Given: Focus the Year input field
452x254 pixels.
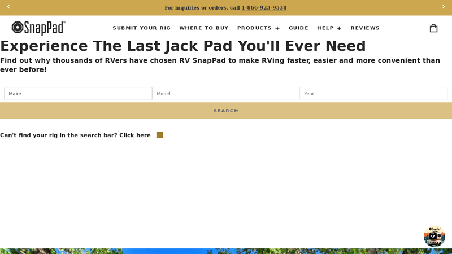Looking at the screenshot, I should (373, 94).
